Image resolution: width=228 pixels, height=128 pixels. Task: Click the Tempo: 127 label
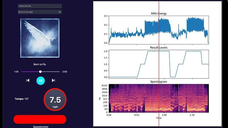tap(22, 99)
